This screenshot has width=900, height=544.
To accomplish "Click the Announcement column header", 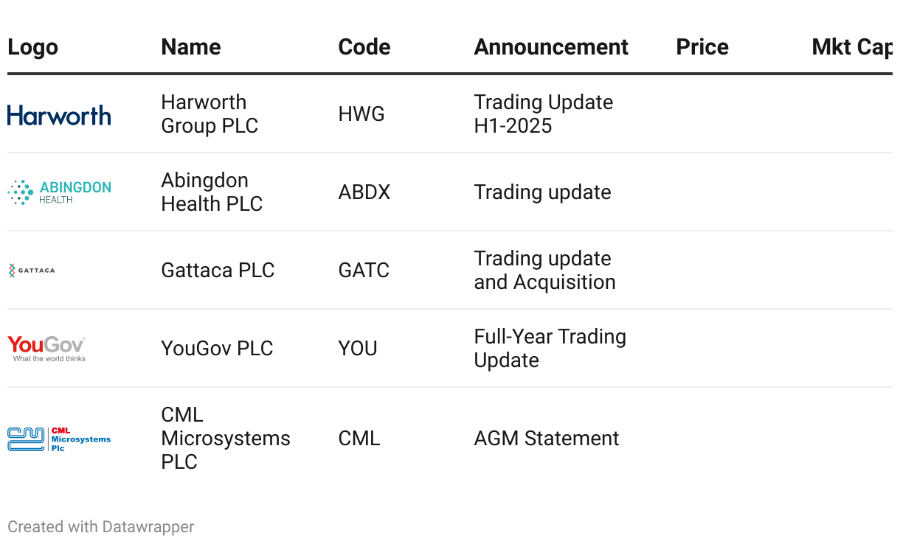I will (551, 47).
